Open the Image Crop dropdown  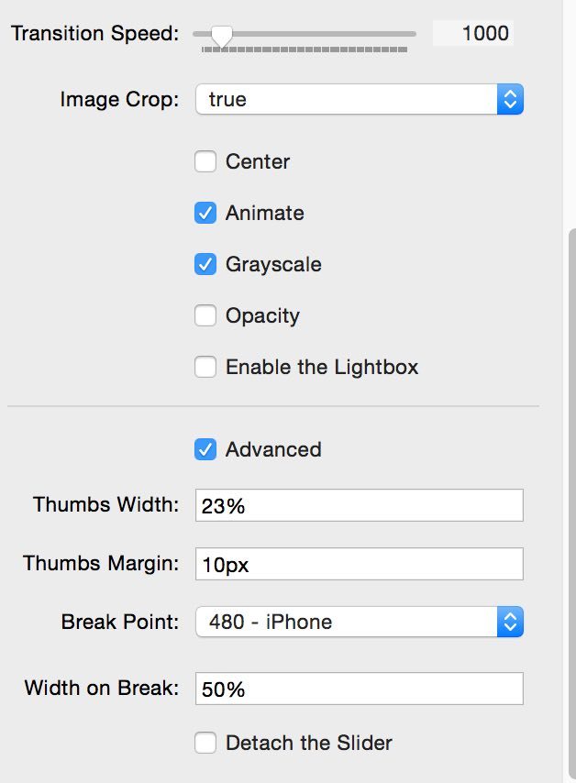pyautogui.click(x=347, y=99)
